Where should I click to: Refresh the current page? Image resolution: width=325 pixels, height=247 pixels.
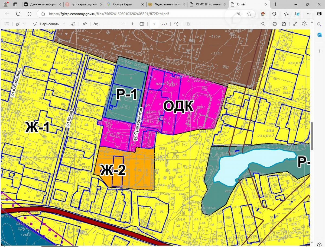pyautogui.click(x=18, y=14)
